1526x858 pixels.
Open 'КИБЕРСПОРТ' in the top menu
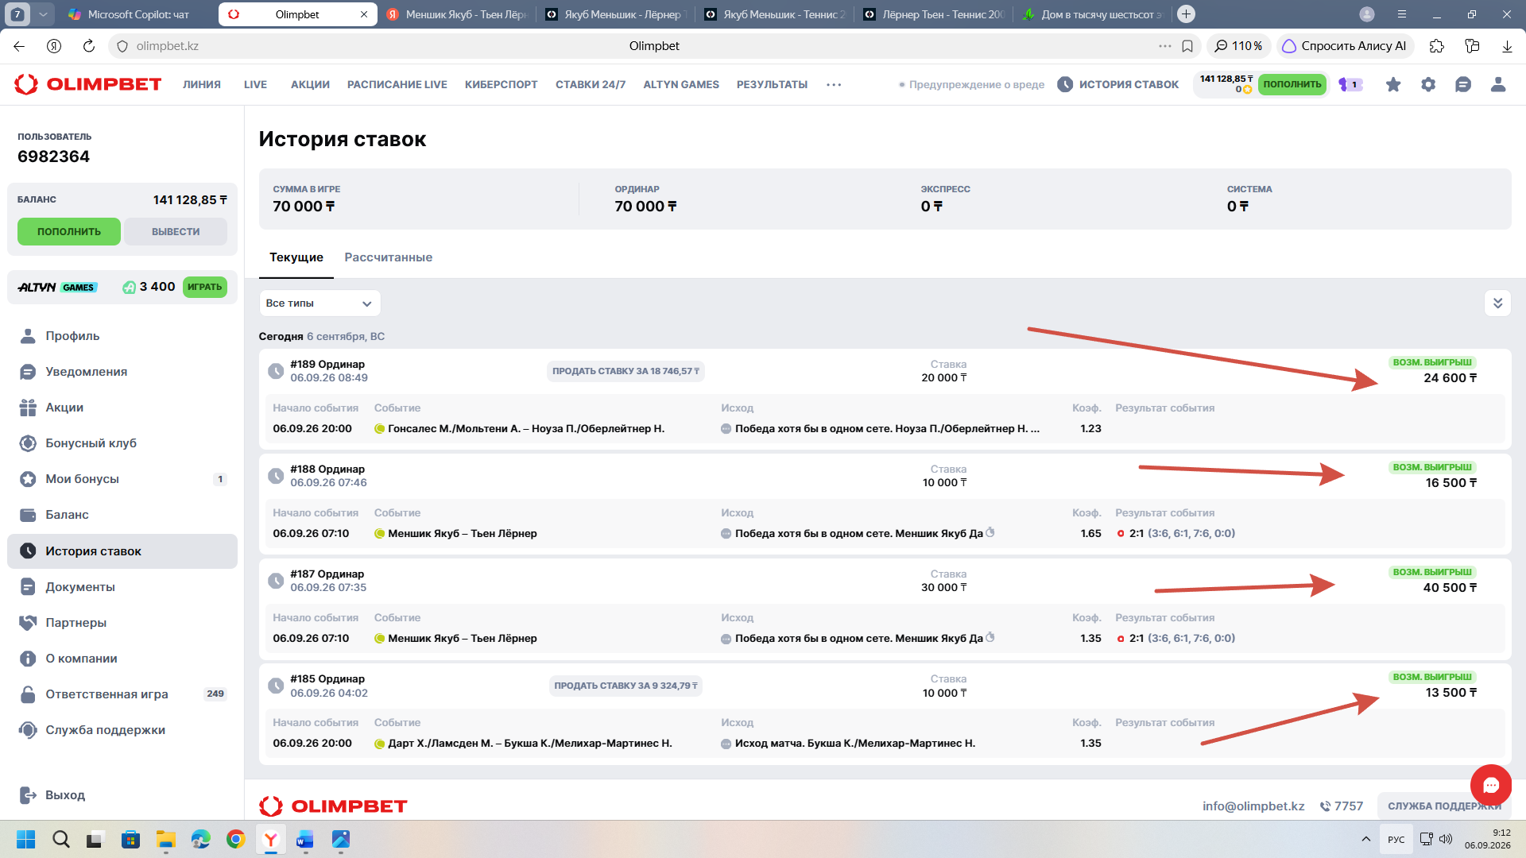(502, 84)
